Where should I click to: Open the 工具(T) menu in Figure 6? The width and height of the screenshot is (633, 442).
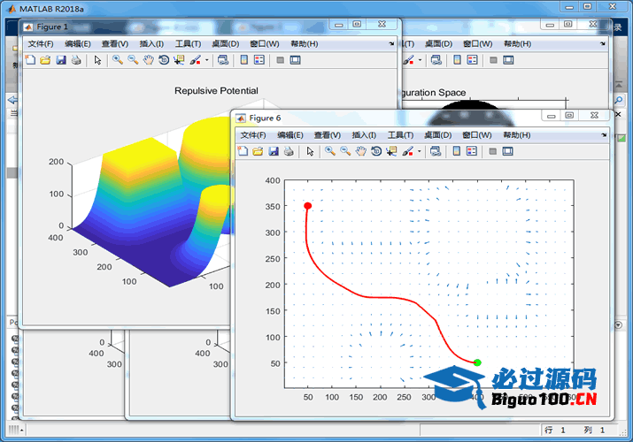[401, 135]
